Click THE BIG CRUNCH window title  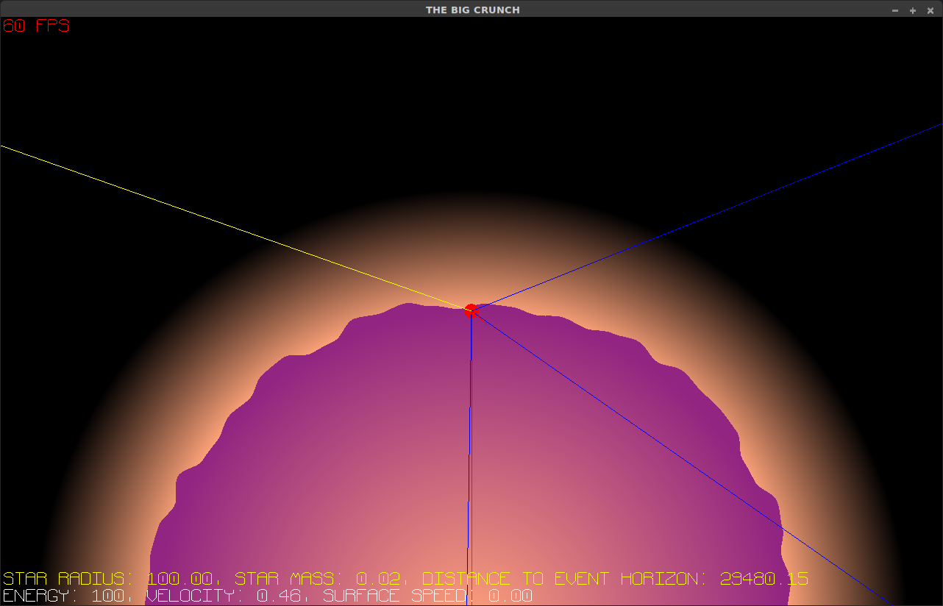(473, 10)
